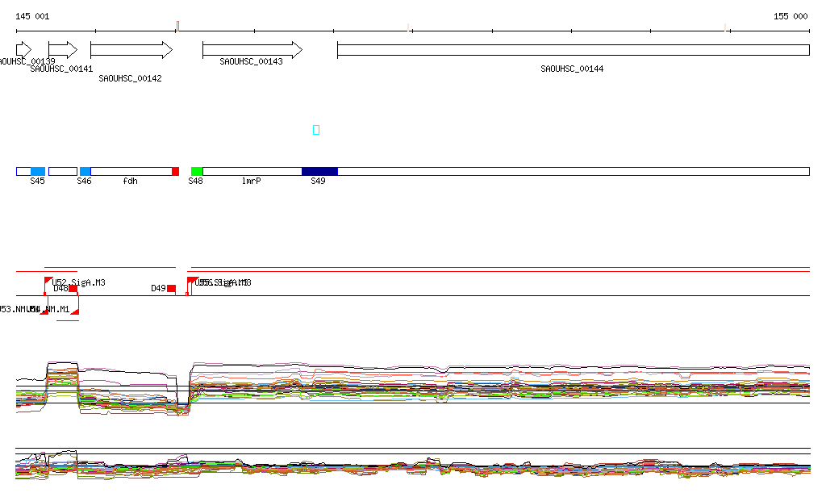Click the lmrP gene segment

click(x=252, y=171)
